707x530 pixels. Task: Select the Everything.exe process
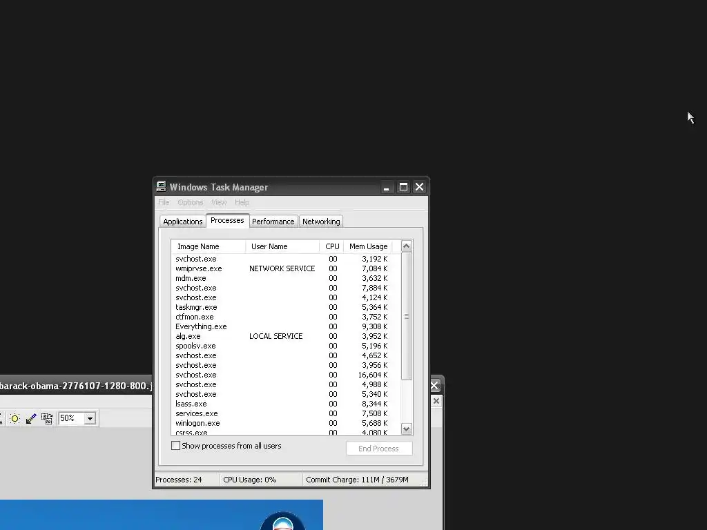pos(286,326)
